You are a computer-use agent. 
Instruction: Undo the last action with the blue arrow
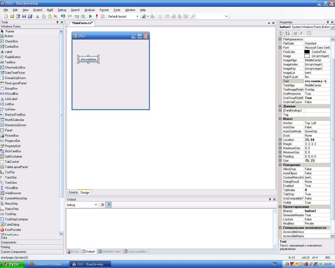pyautogui.click(x=63, y=16)
